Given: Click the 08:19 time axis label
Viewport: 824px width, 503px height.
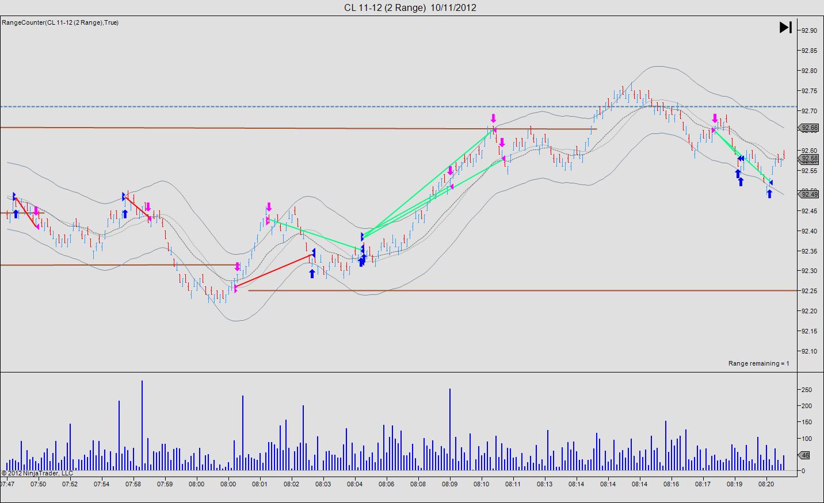Looking at the screenshot, I should tap(735, 484).
